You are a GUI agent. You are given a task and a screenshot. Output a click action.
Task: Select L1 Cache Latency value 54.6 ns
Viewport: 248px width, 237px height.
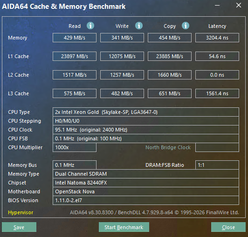tap(217, 56)
